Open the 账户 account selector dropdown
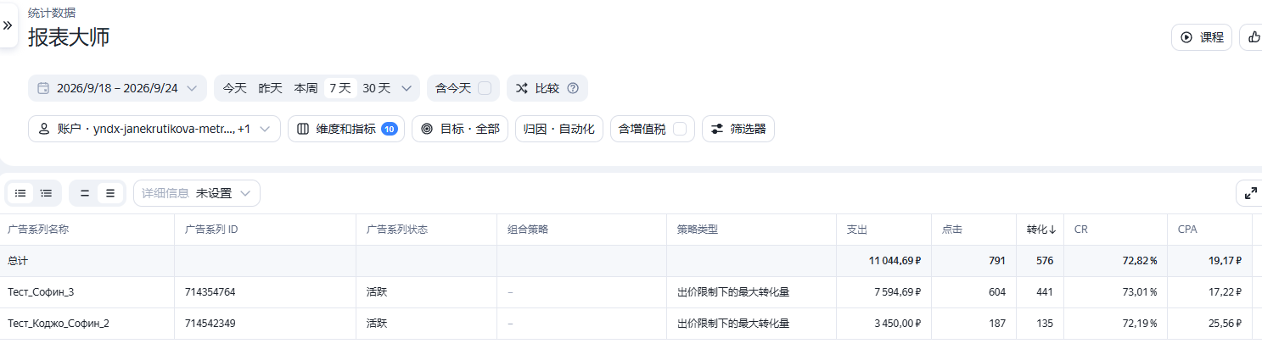The width and height of the screenshot is (1262, 349). (x=154, y=129)
